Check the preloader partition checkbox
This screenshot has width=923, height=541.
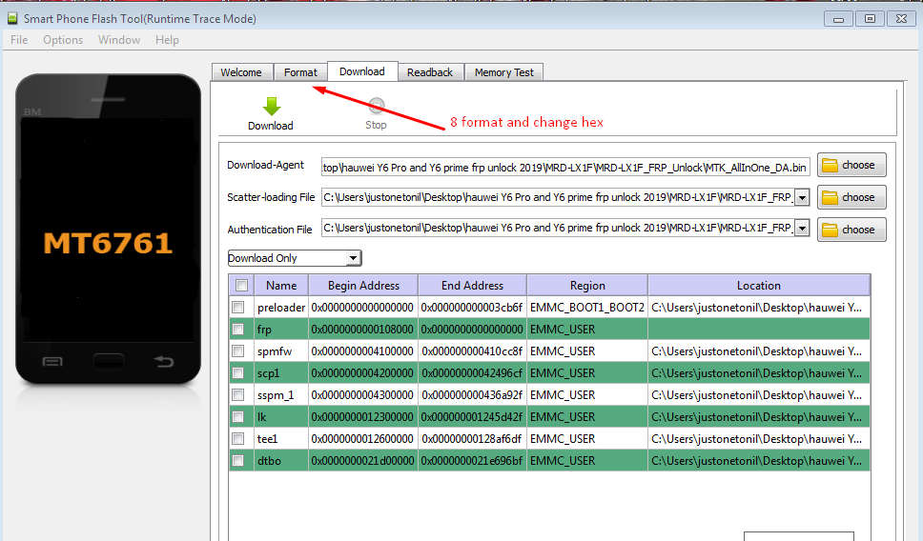(237, 308)
